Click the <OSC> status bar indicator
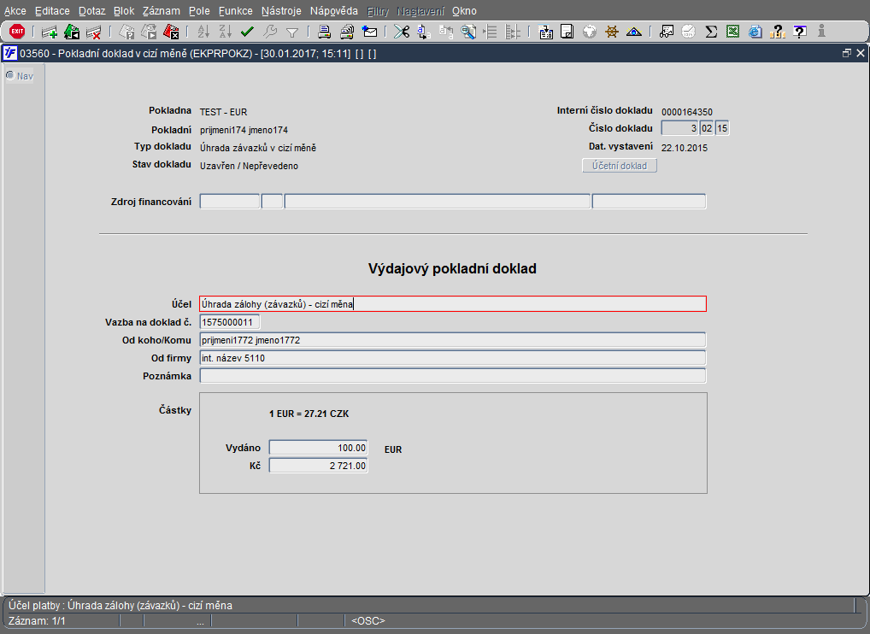The image size is (870, 634). click(368, 620)
